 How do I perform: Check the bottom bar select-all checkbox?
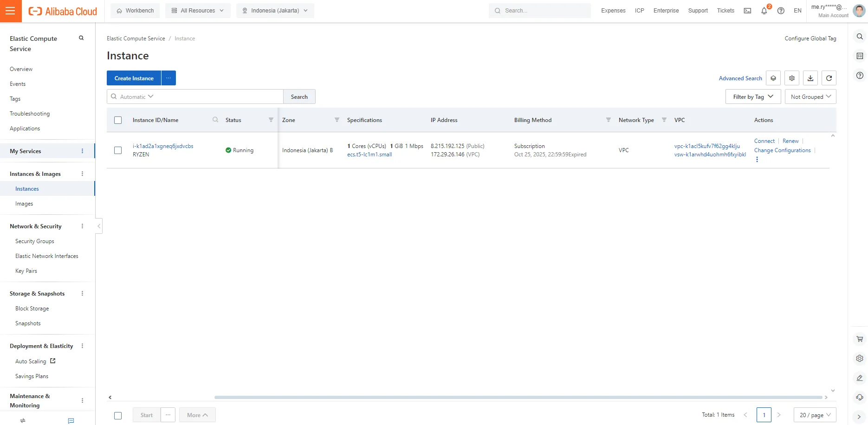118,416
